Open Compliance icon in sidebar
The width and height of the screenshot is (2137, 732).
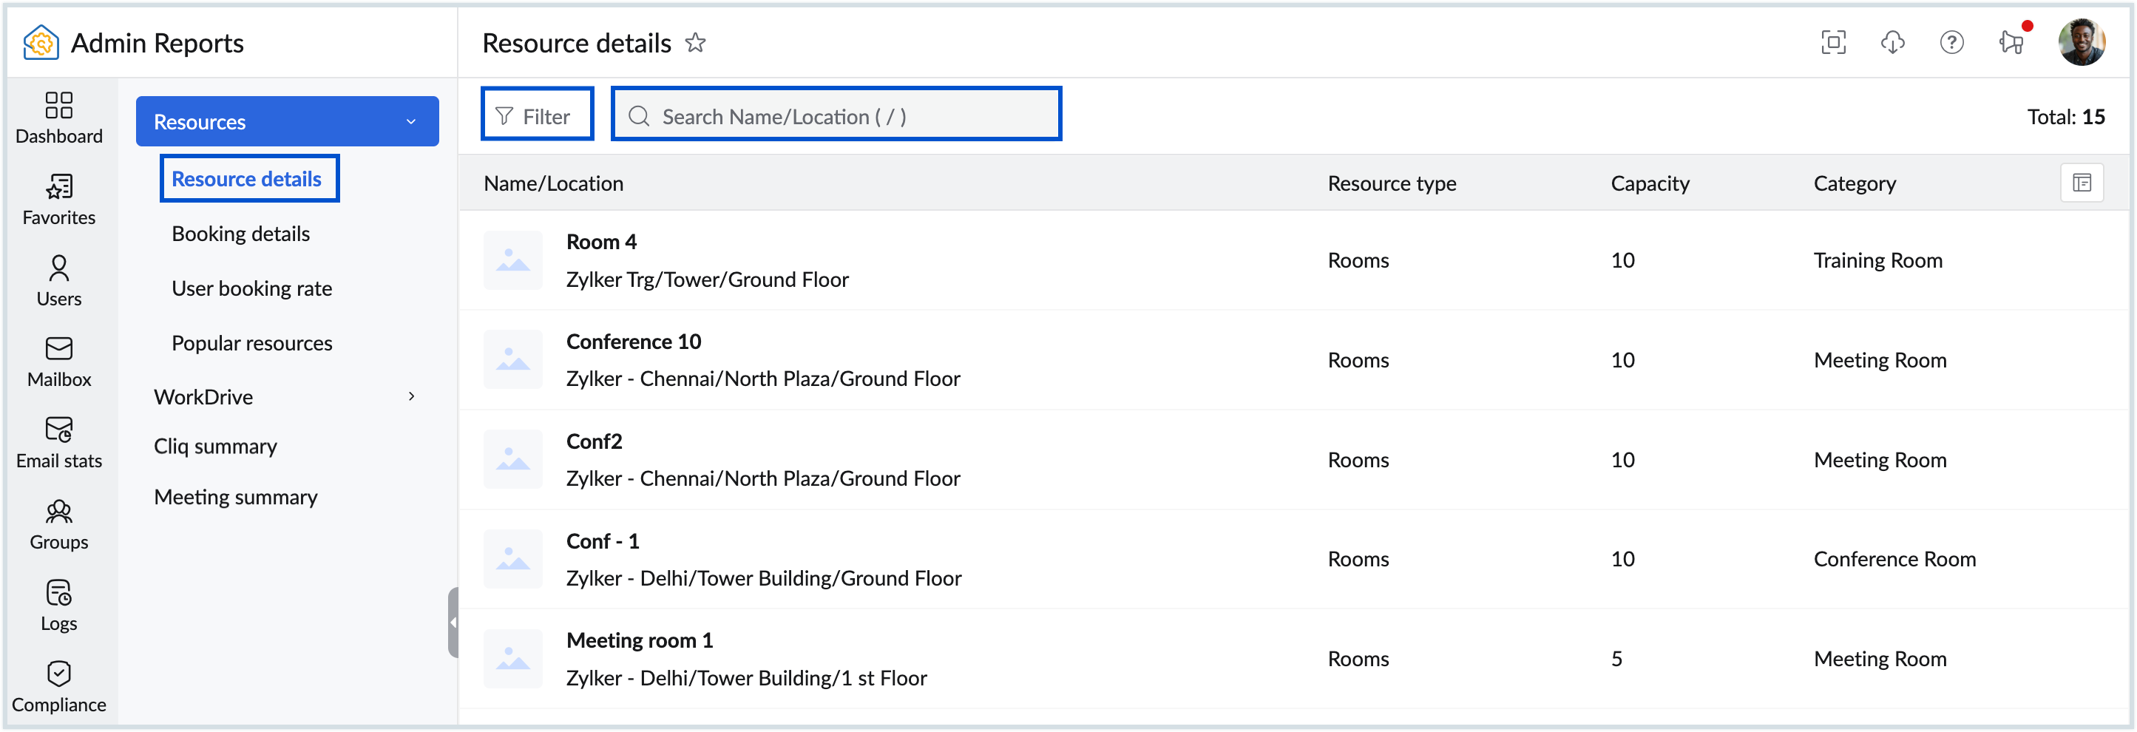pyautogui.click(x=59, y=686)
